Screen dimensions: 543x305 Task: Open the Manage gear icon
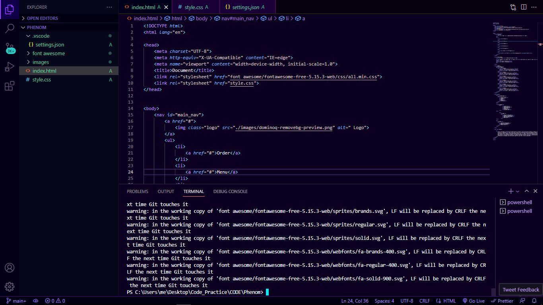pyautogui.click(x=10, y=287)
